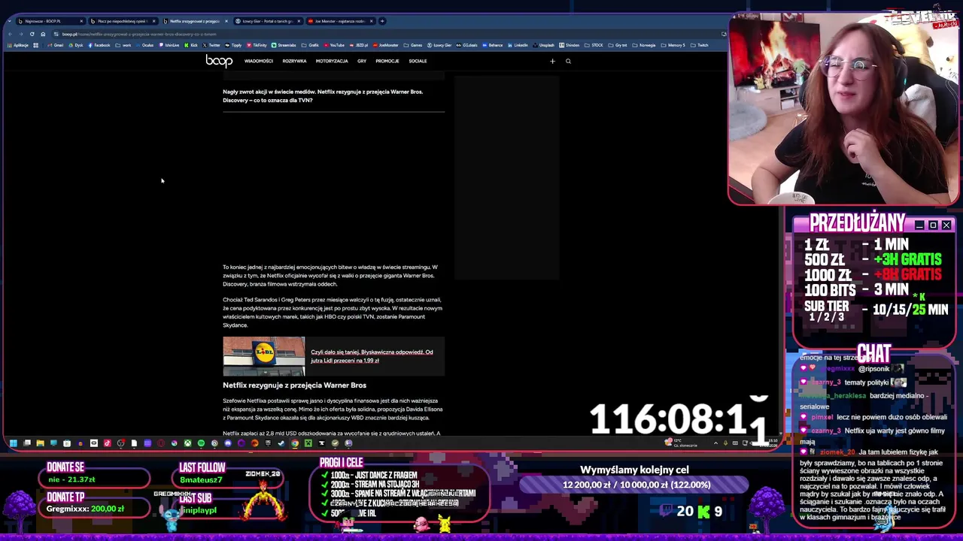Open the Twitter bookmark
Image resolution: width=963 pixels, height=541 pixels.
211,45
